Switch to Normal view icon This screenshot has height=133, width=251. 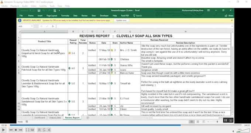click(x=192, y=122)
